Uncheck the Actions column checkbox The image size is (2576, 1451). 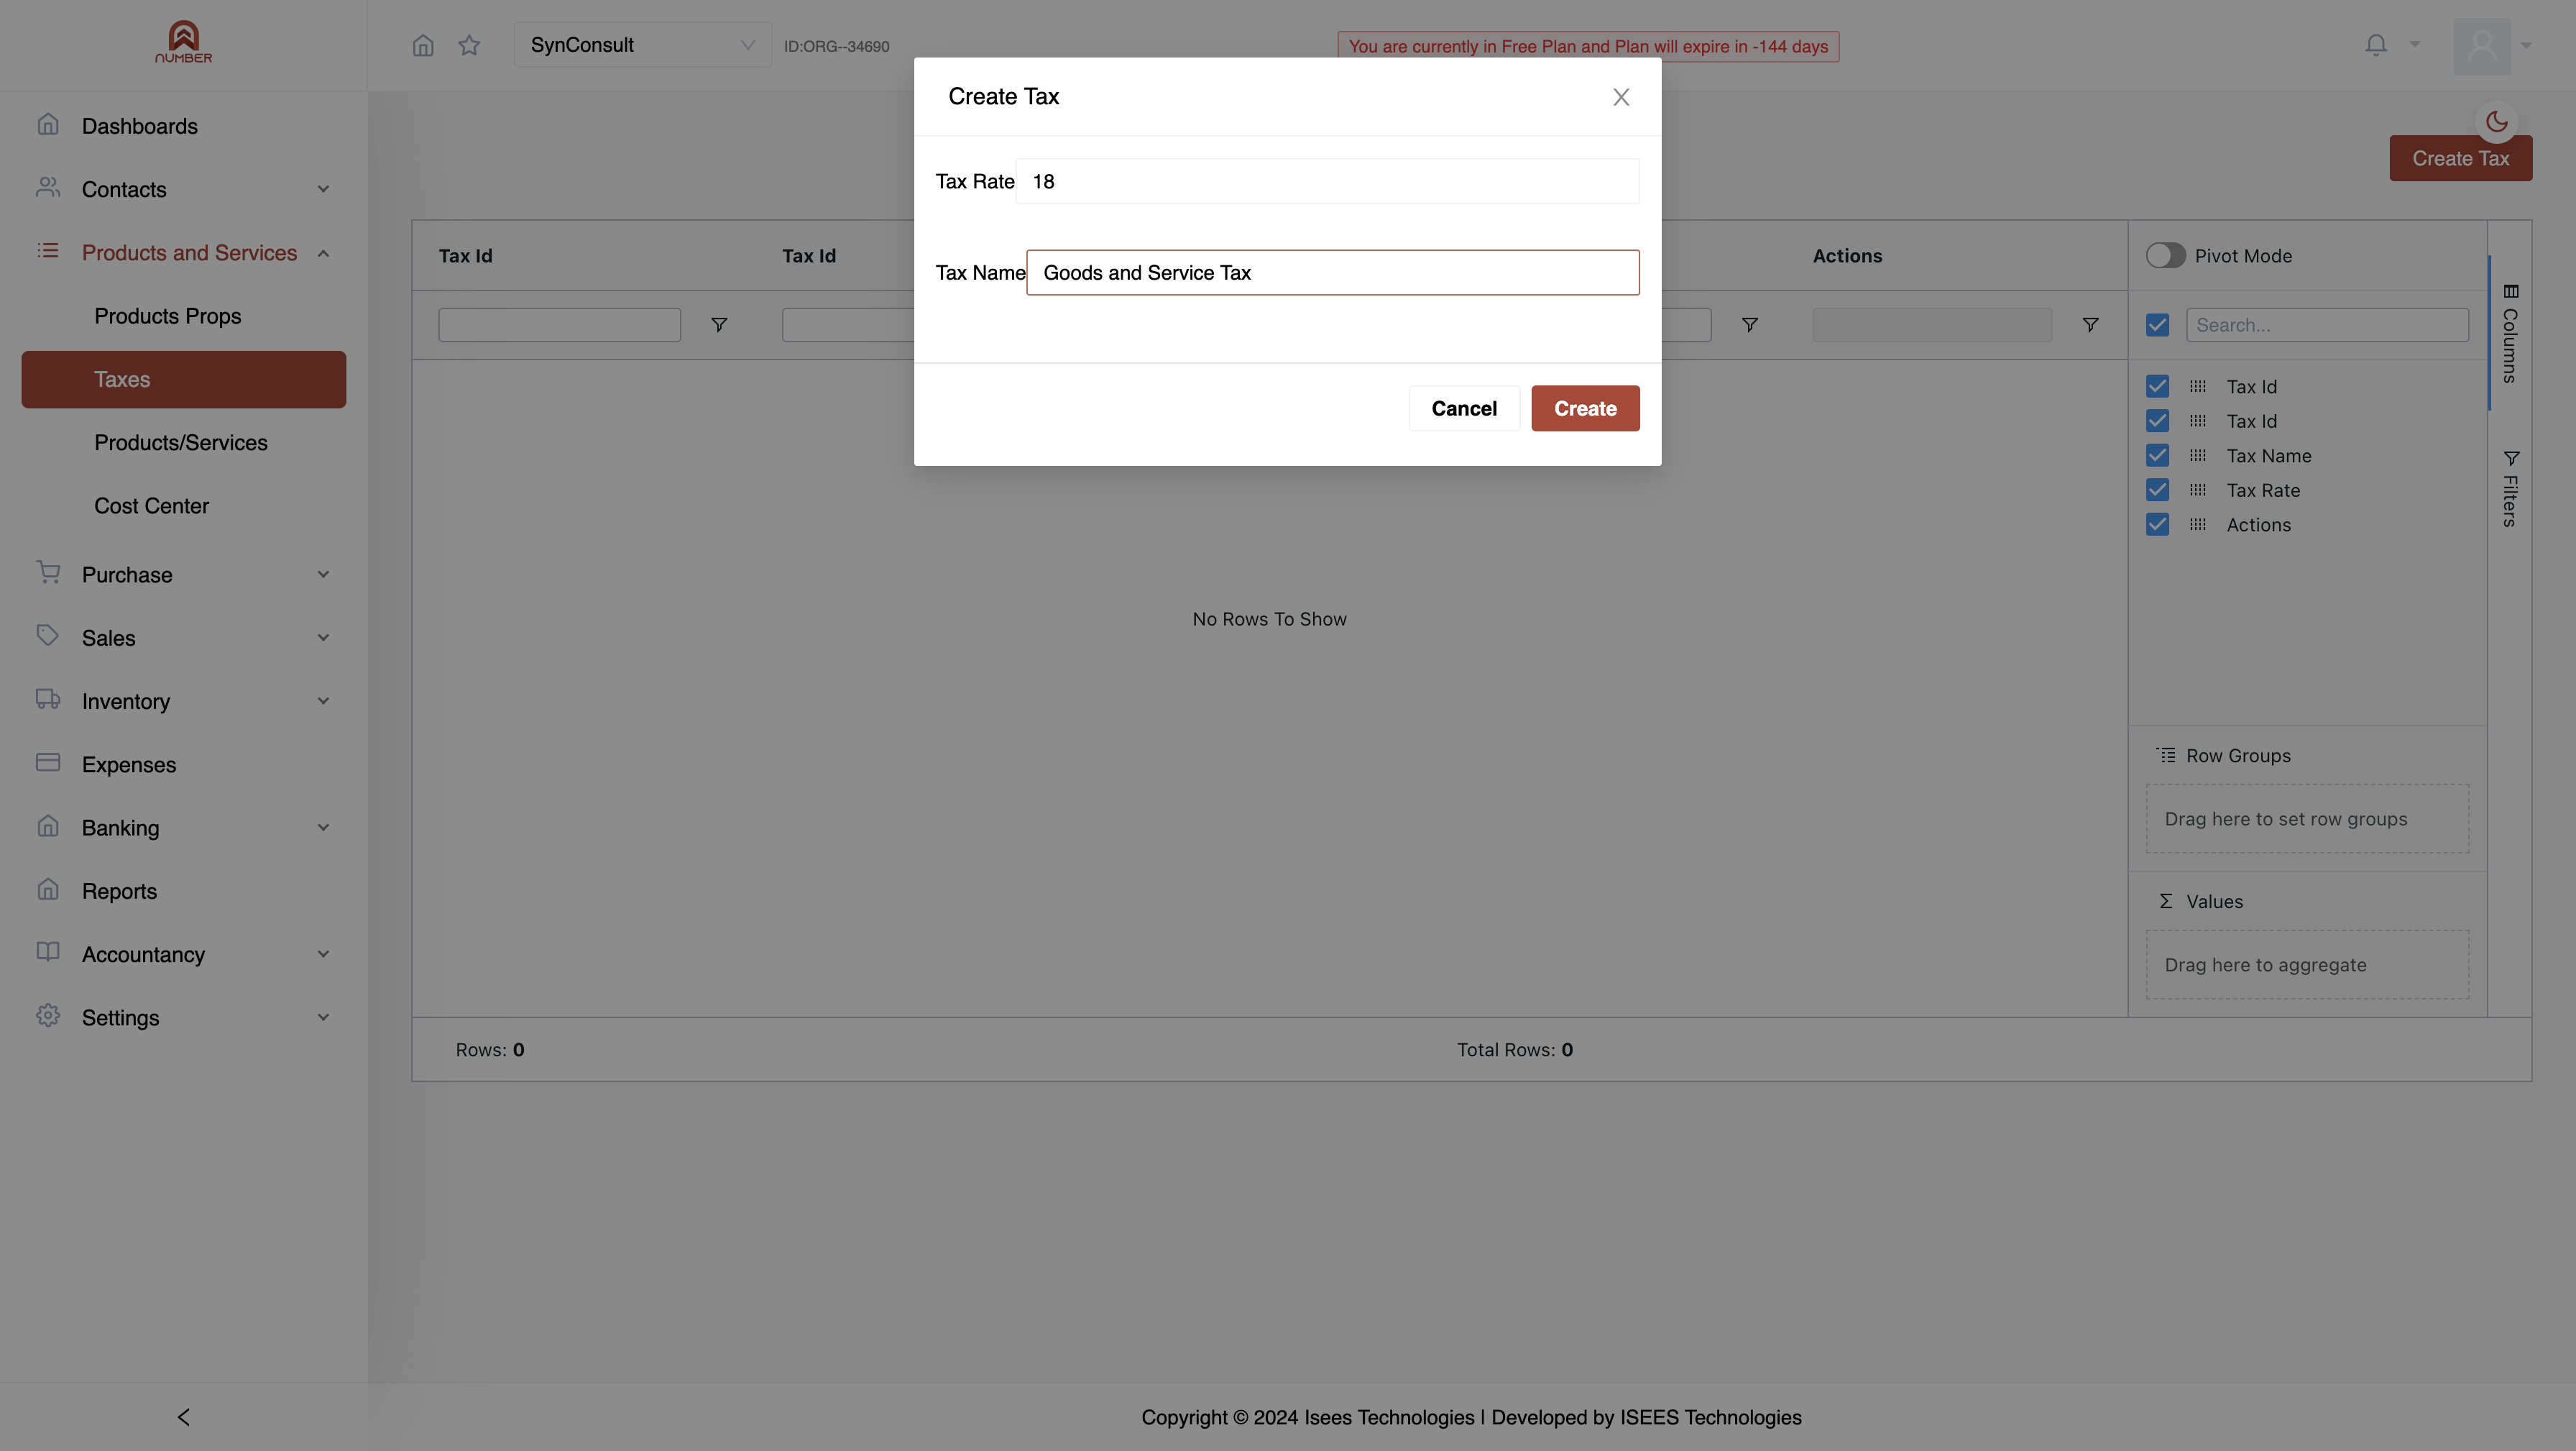point(2157,524)
